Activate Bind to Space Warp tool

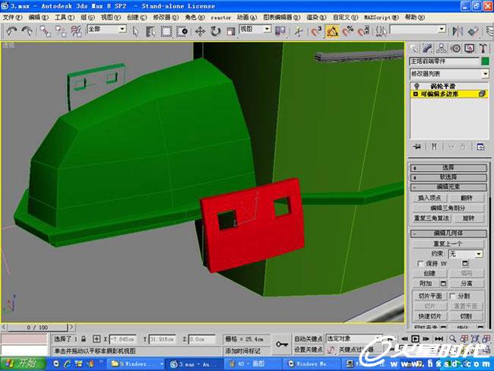tap(76, 31)
